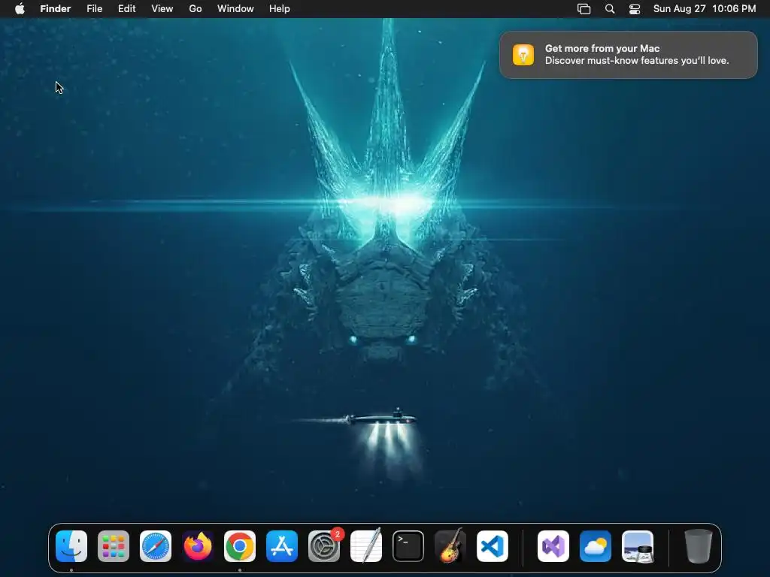Click "Discover must-know features you'll love." text
Screen dimensions: 770x577
tap(637, 61)
